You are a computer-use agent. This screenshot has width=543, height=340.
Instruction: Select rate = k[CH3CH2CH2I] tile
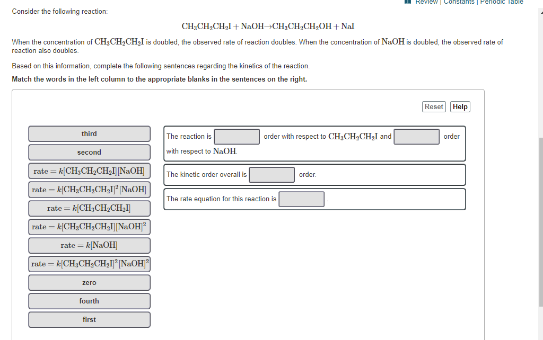(89, 208)
